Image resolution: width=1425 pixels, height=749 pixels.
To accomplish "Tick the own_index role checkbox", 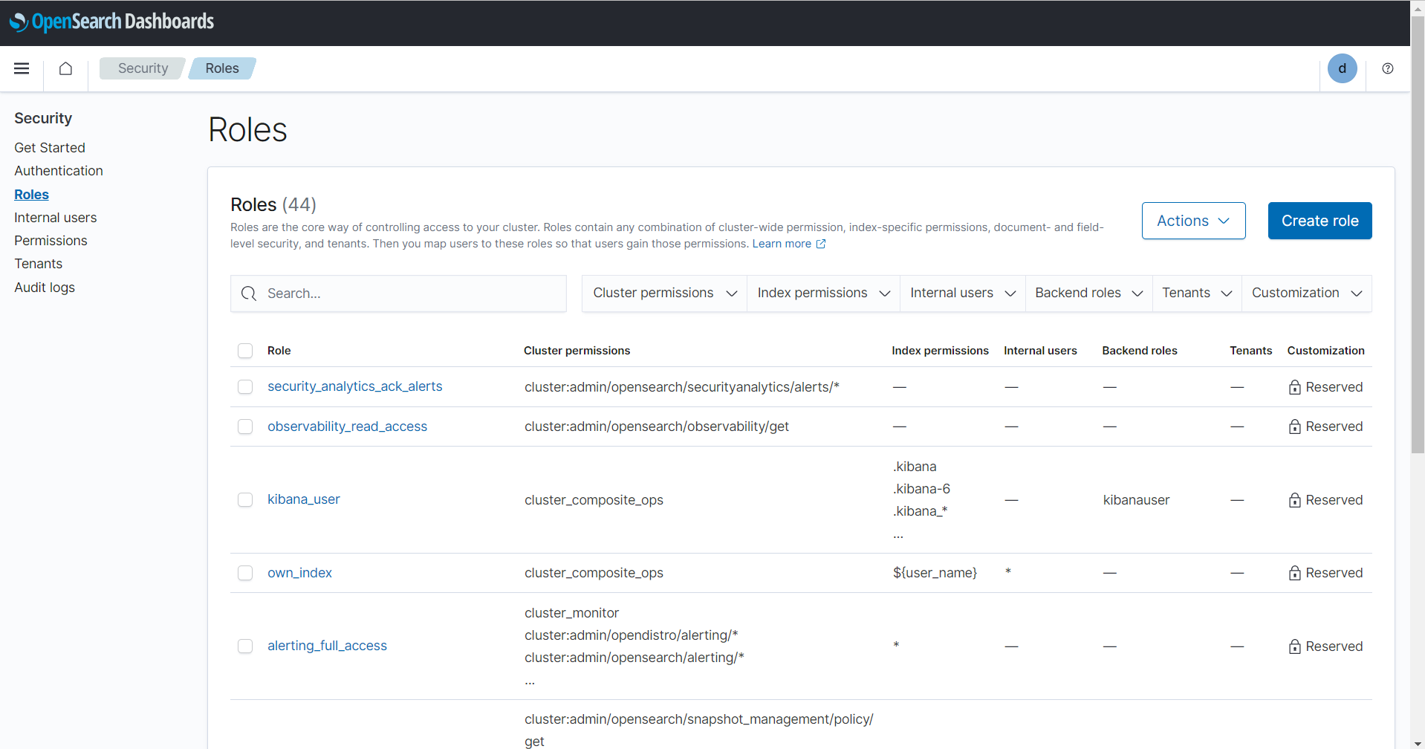I will [245, 573].
